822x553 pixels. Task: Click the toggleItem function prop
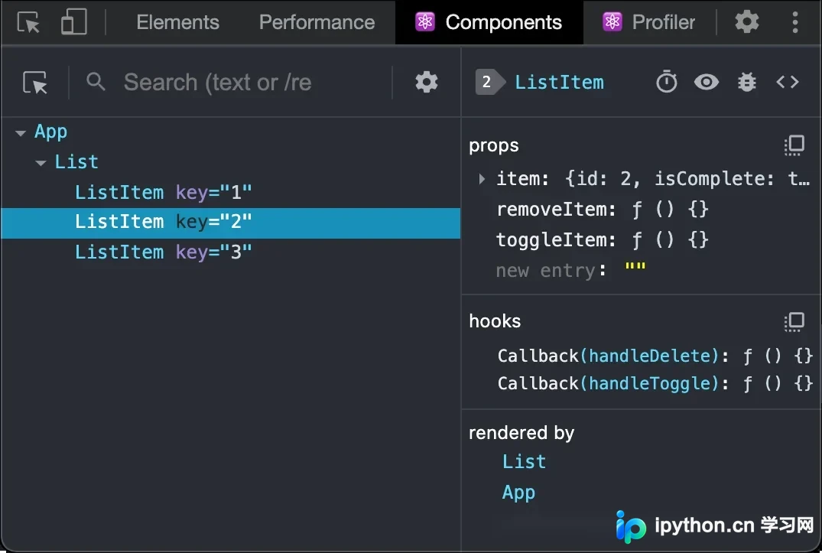(603, 240)
